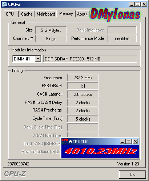Select the Memory tab
Screen dimensions: 149x181
[x=66, y=13]
